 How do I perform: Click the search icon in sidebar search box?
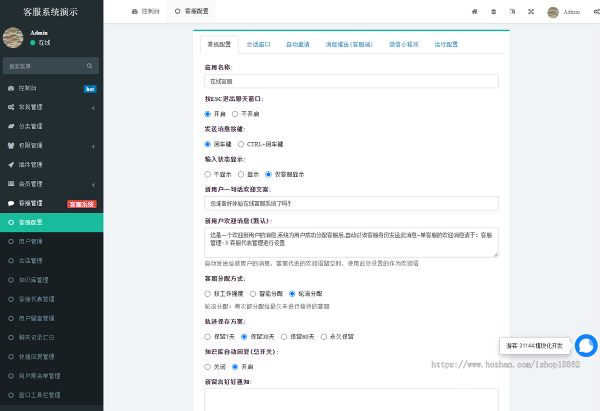(89, 65)
